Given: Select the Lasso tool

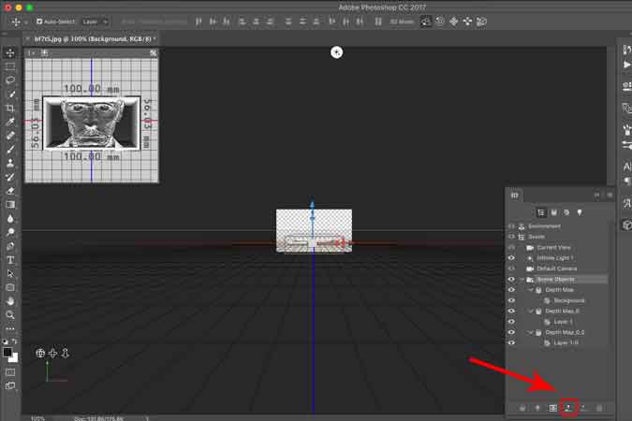Looking at the screenshot, I should click(x=10, y=80).
